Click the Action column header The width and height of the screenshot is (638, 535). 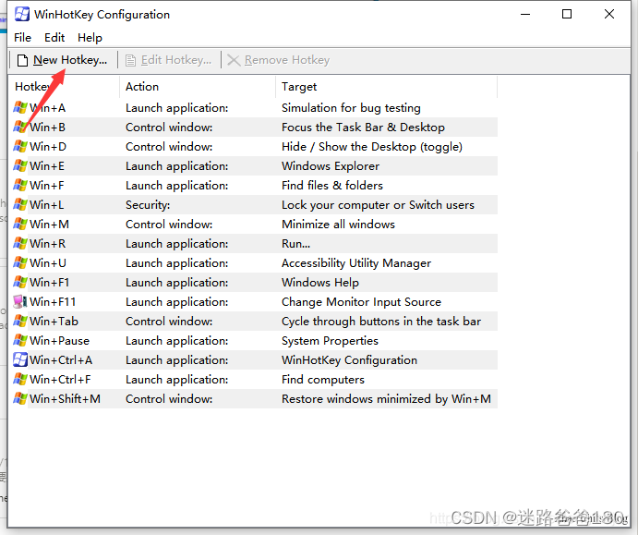coord(198,87)
